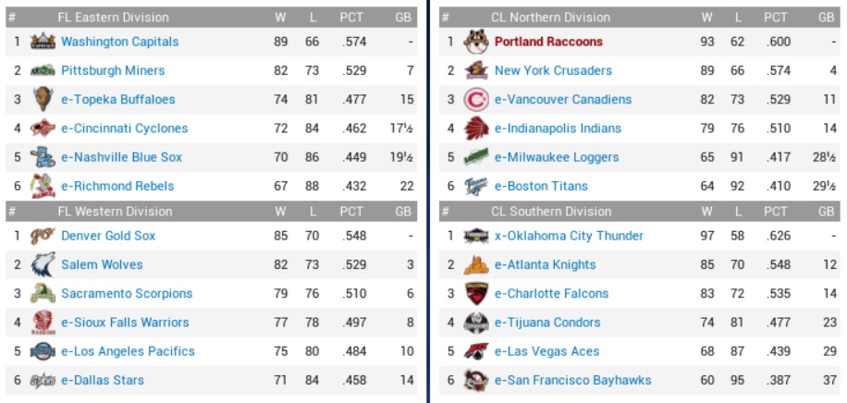This screenshot has width=847, height=403.
Task: Select the Sacramento Scorpions team link
Action: click(127, 293)
